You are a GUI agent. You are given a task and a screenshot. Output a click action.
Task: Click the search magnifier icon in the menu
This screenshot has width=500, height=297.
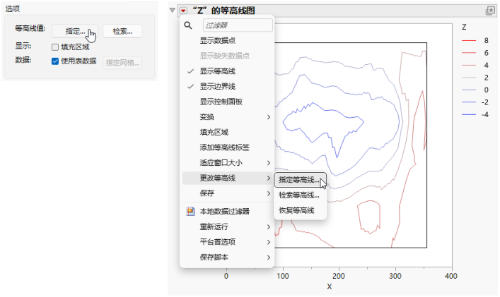(188, 25)
